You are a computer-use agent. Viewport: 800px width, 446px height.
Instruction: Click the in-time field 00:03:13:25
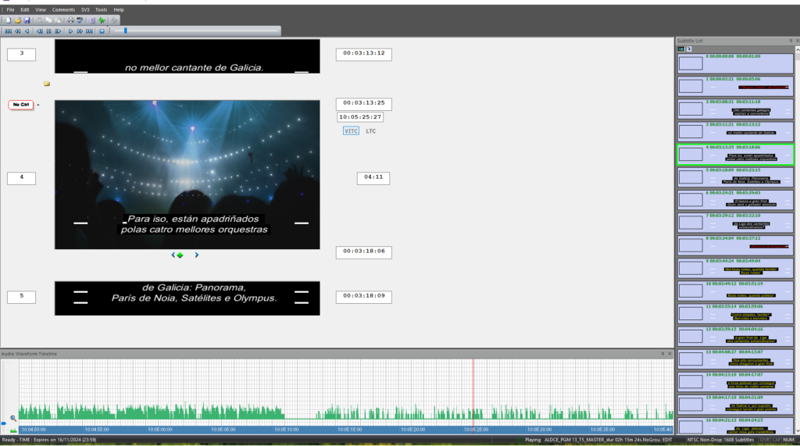coord(363,104)
